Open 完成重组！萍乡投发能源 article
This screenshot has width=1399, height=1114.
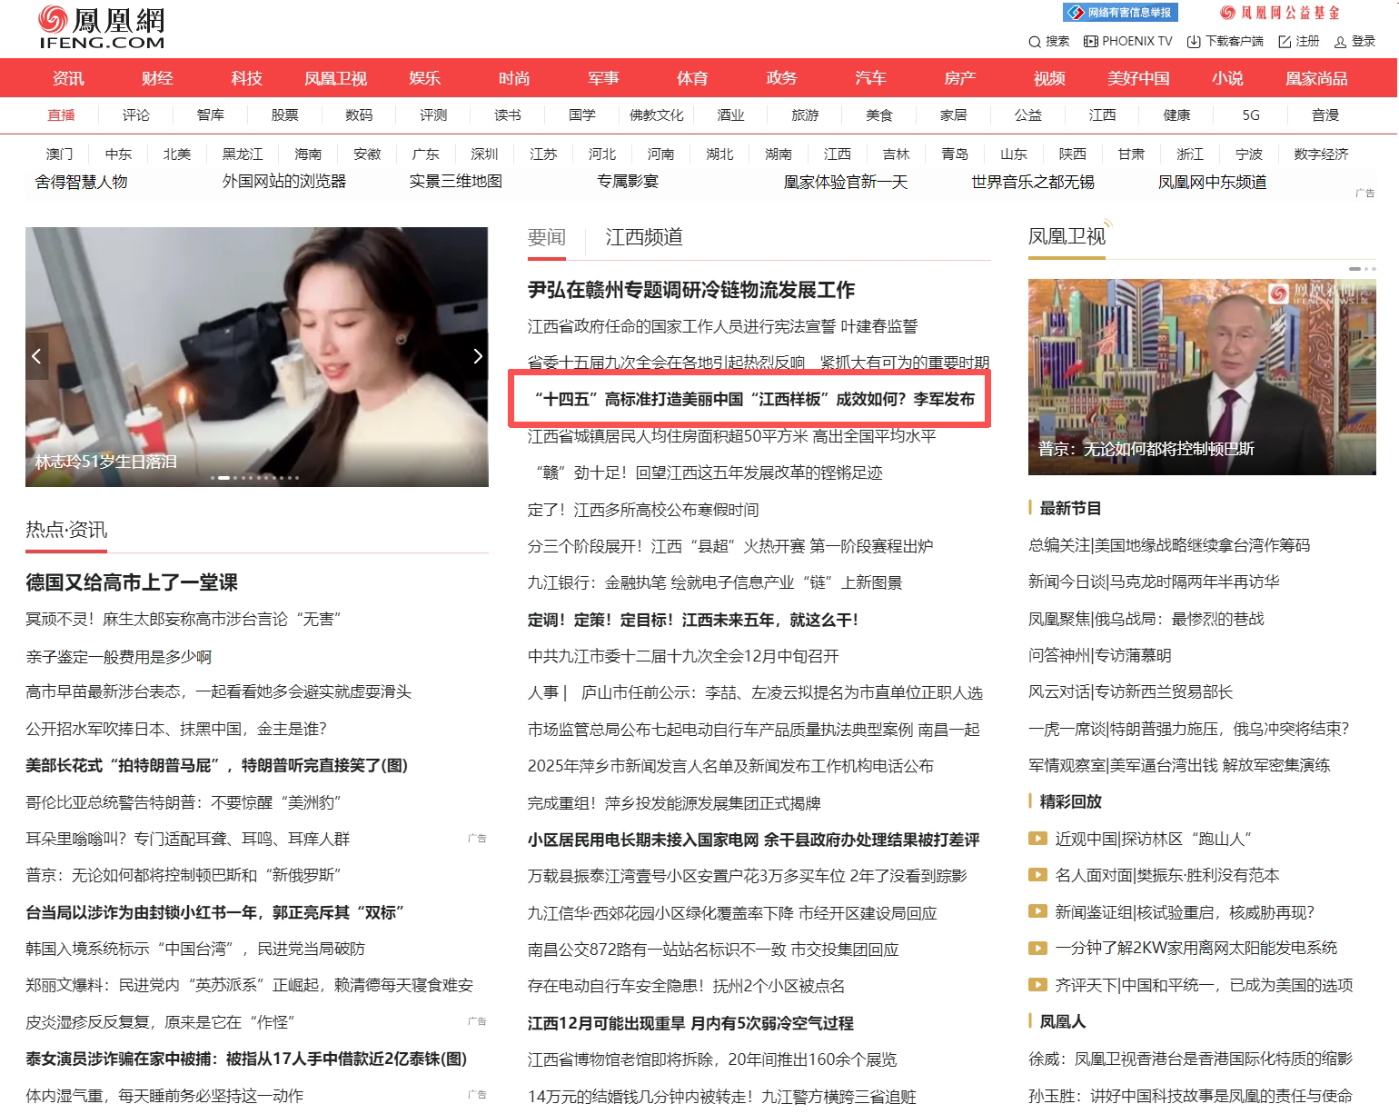[x=674, y=803]
